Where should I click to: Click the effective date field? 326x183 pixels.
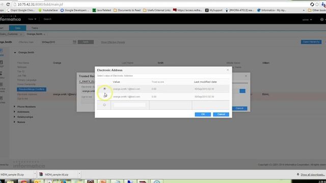tap(56, 42)
